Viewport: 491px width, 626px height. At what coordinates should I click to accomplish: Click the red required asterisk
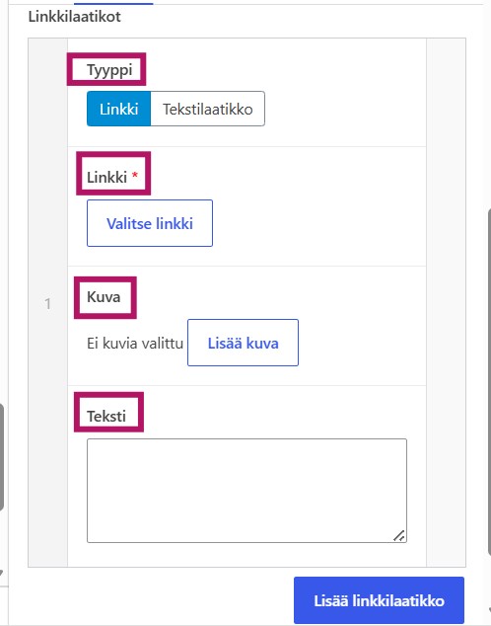135,175
